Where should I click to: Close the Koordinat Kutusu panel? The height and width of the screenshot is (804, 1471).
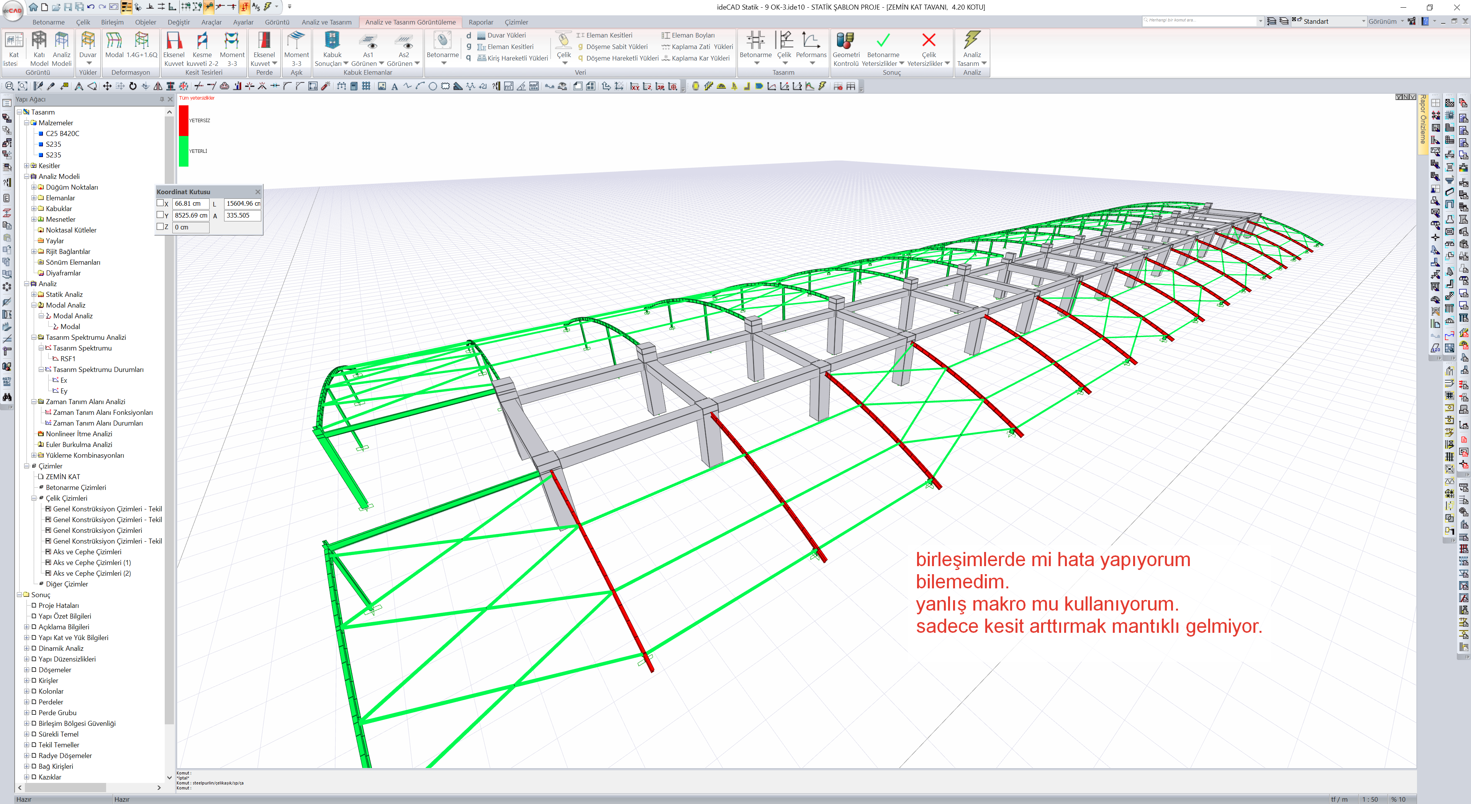click(257, 192)
